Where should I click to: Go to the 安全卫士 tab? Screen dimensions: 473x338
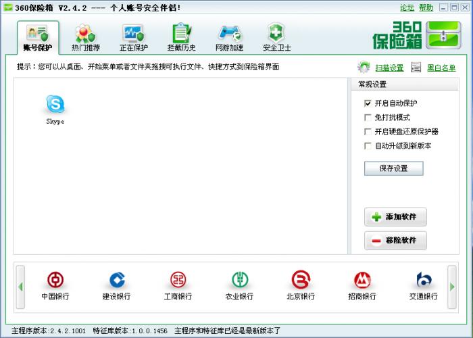277,38
